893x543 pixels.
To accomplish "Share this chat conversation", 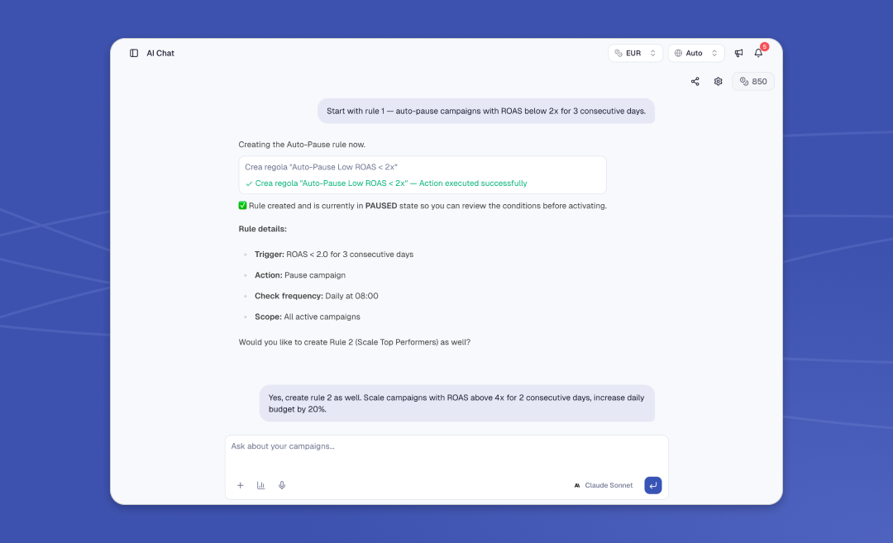I will point(695,81).
